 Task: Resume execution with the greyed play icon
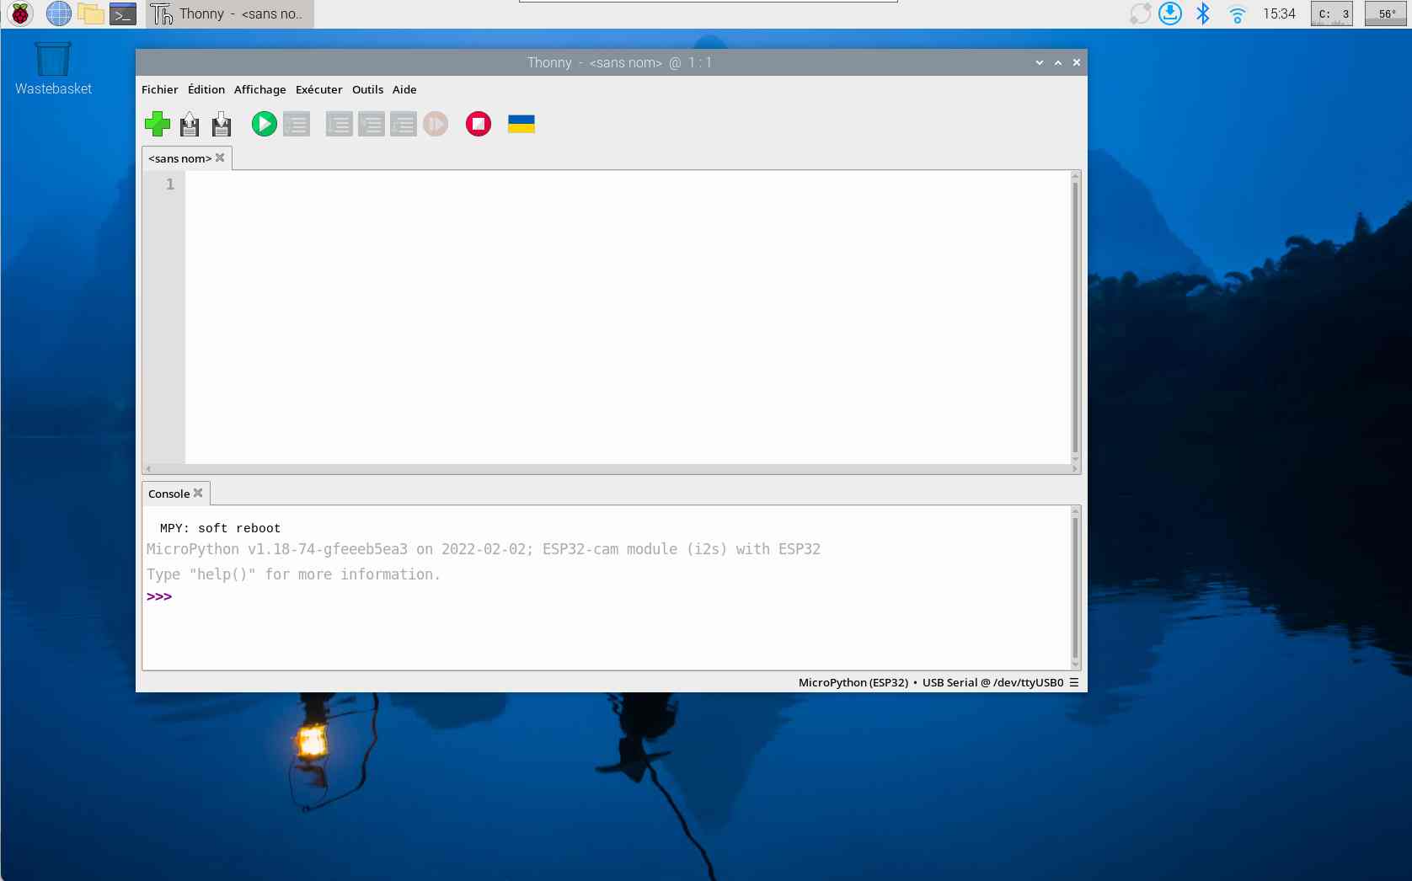[x=435, y=124]
